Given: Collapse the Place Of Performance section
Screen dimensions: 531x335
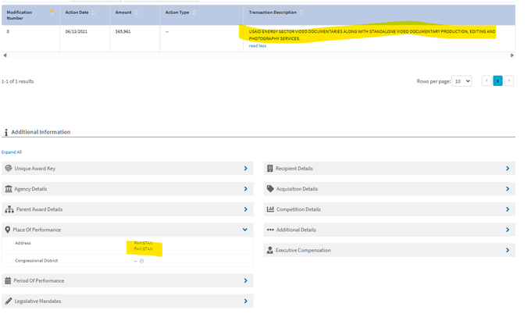Looking at the screenshot, I should click(245, 230).
